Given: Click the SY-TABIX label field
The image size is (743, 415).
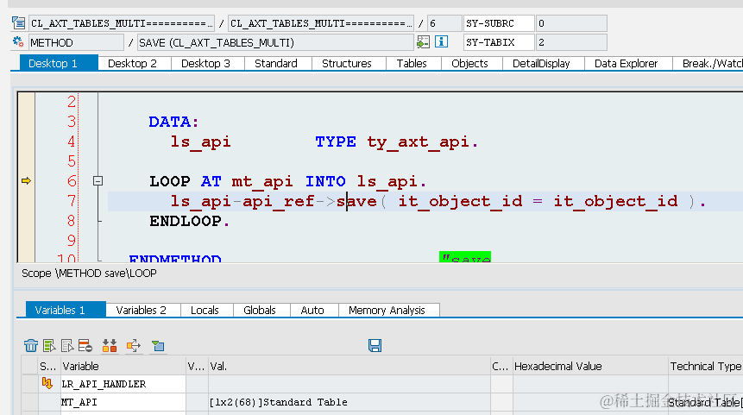Looking at the screenshot, I should (x=499, y=42).
